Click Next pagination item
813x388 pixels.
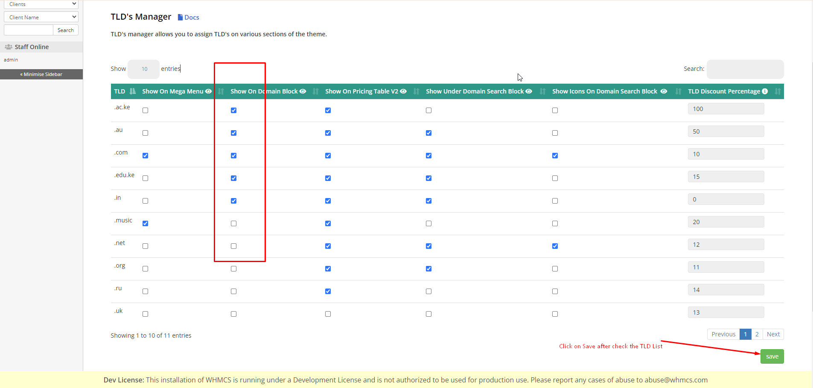[x=773, y=334]
